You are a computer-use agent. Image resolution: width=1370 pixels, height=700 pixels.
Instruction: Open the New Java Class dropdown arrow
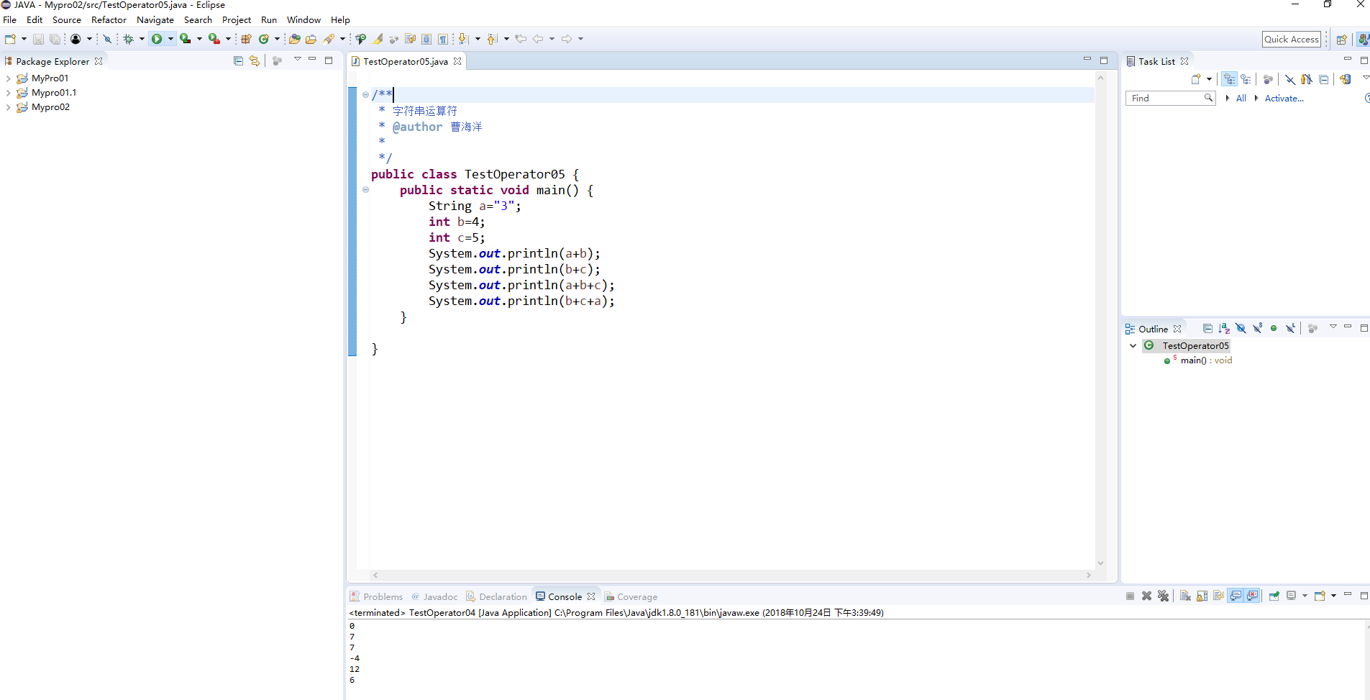277,39
